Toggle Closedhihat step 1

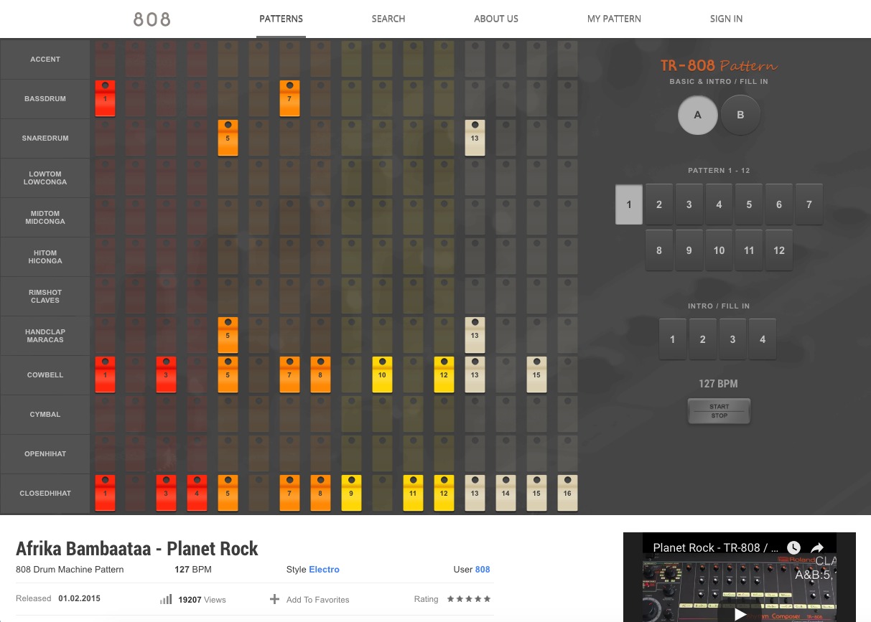(x=105, y=493)
